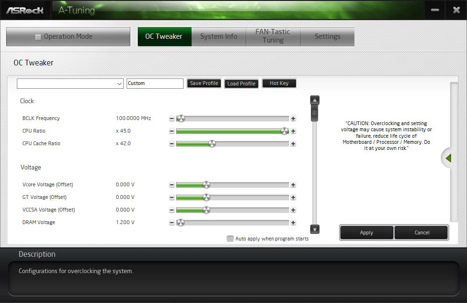467x303 pixels.
Task: Raise DRAM Voltage with plus button
Action: coord(293,223)
